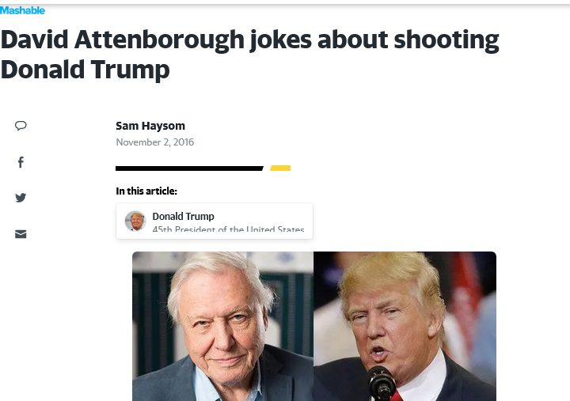Click the yellow accent bar under the date
The height and width of the screenshot is (401, 570).
point(280,168)
